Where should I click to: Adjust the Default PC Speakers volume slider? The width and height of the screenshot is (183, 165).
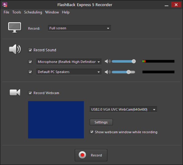(128, 72)
